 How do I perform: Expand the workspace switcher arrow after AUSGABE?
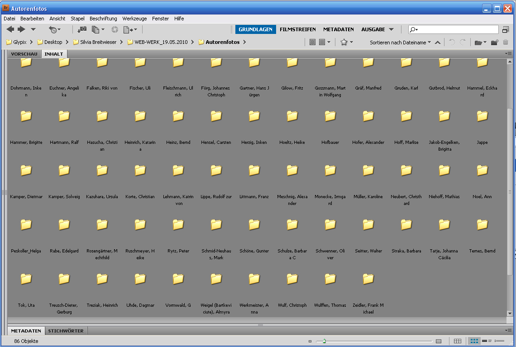pyautogui.click(x=392, y=29)
